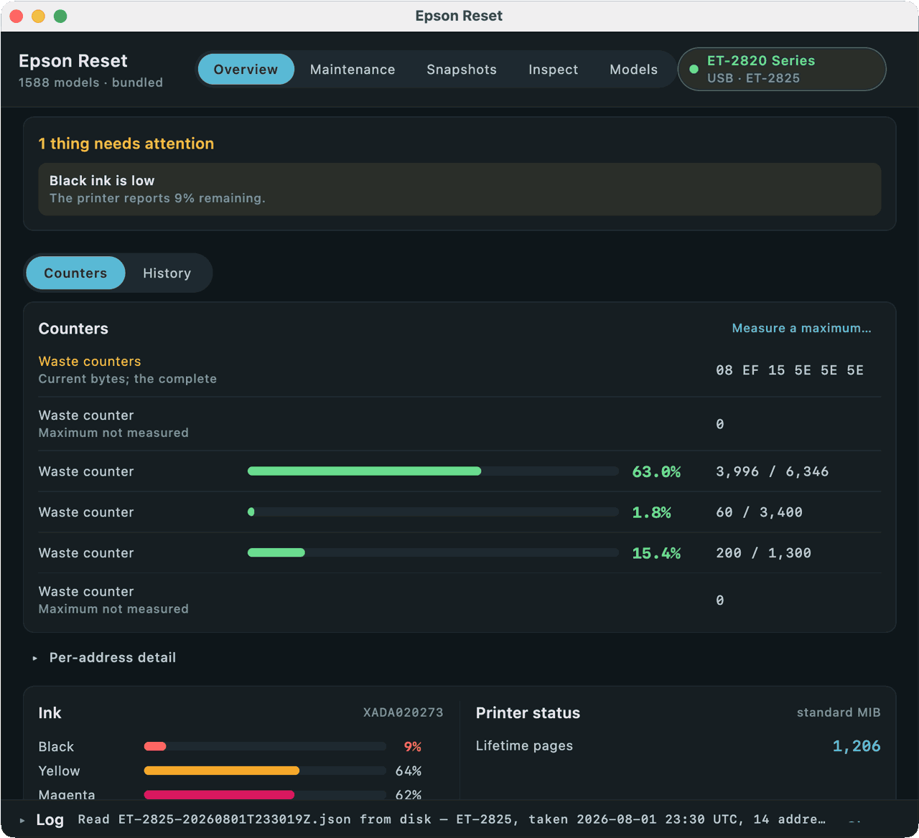The height and width of the screenshot is (838, 919).
Task: Click the value '200 / 1,300'
Action: coord(763,553)
